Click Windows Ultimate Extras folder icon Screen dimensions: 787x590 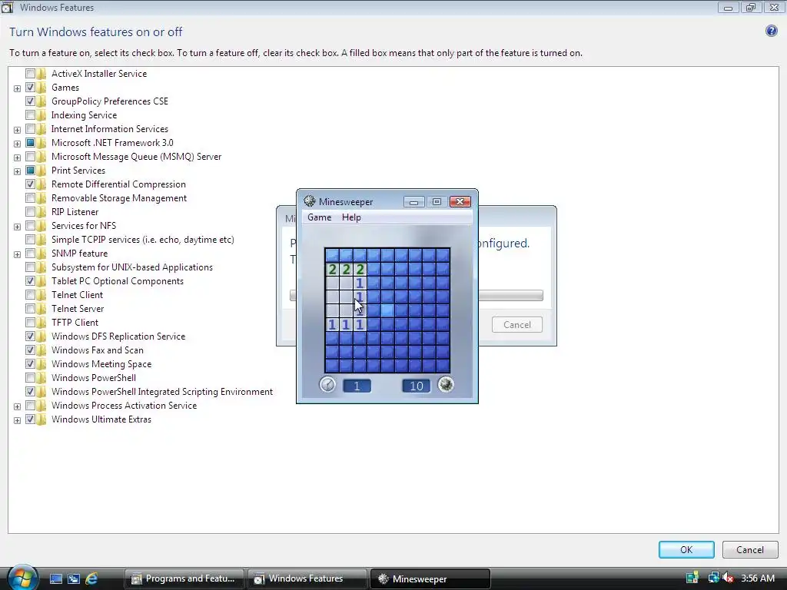[42, 419]
